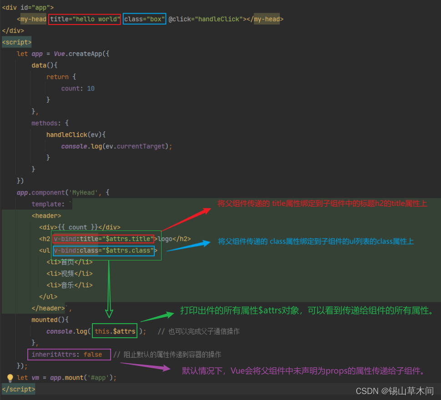Click the <li>音乐</li> list item
The width and height of the screenshot is (441, 400).
point(70,285)
